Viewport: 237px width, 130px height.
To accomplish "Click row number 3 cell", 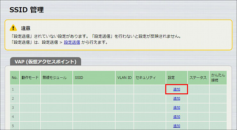I will click(15, 108).
